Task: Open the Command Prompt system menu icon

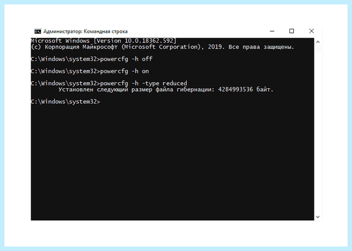Action: coord(38,31)
